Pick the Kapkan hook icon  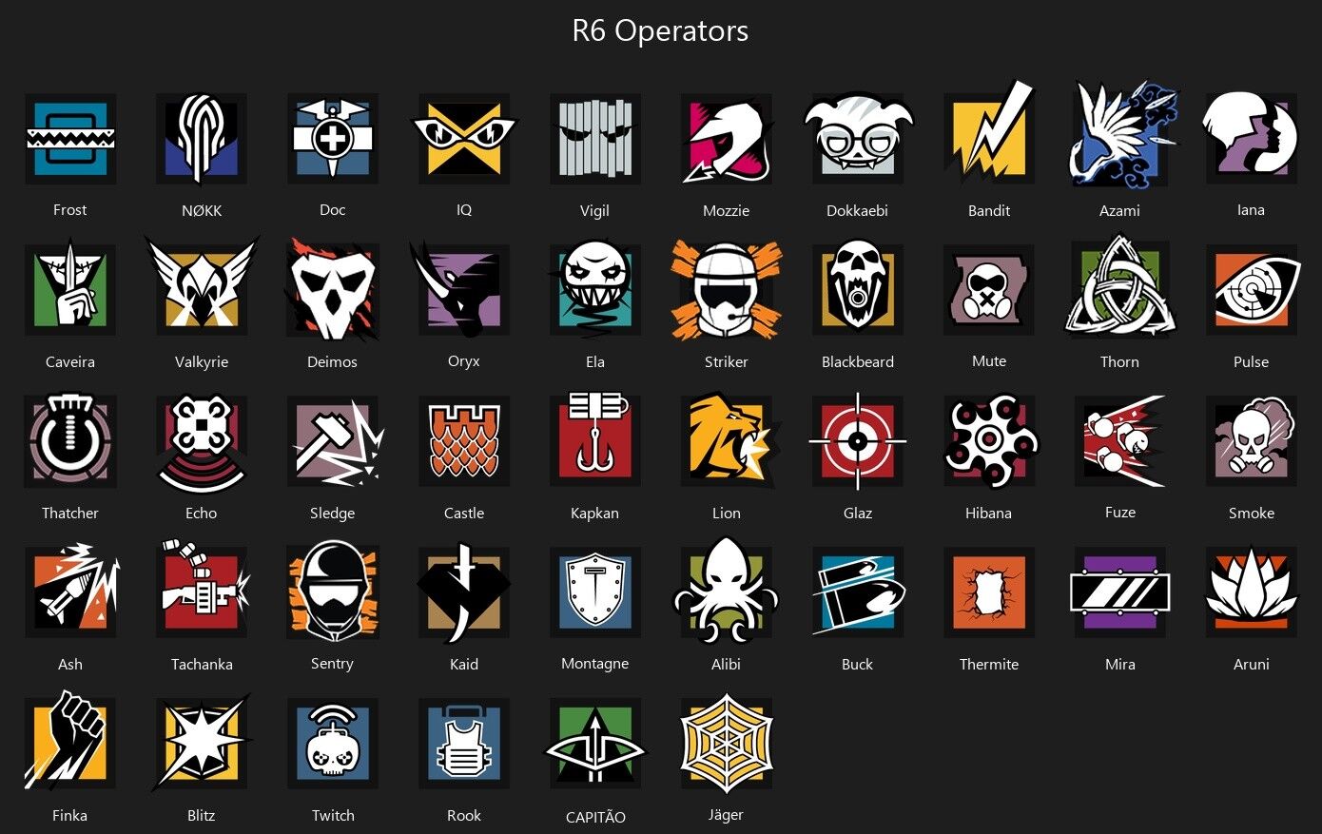595,438
